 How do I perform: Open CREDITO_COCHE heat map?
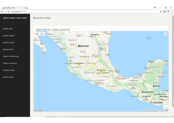9,70
